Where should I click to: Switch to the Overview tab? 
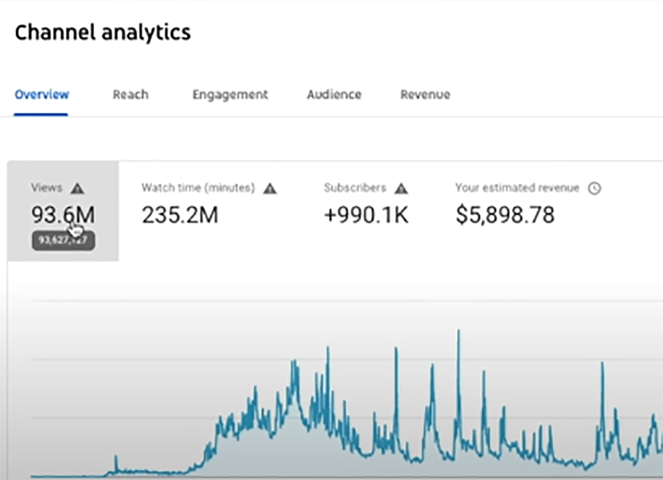pyautogui.click(x=42, y=94)
